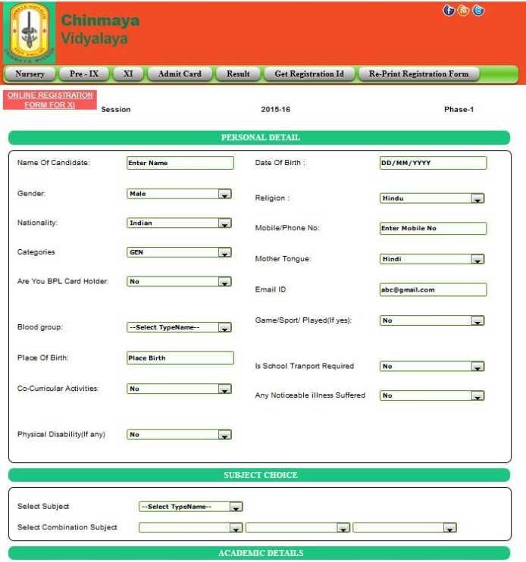Viewport: 526px width, 562px height.
Task: Open the Blood group dropdown
Action: (x=179, y=327)
